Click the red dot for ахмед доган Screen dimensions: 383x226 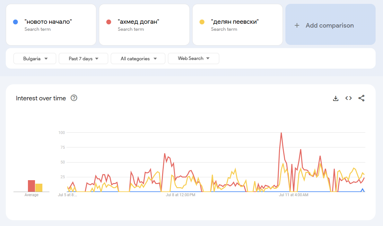pyautogui.click(x=109, y=22)
